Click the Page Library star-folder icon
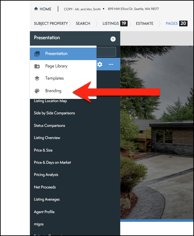 [37, 66]
